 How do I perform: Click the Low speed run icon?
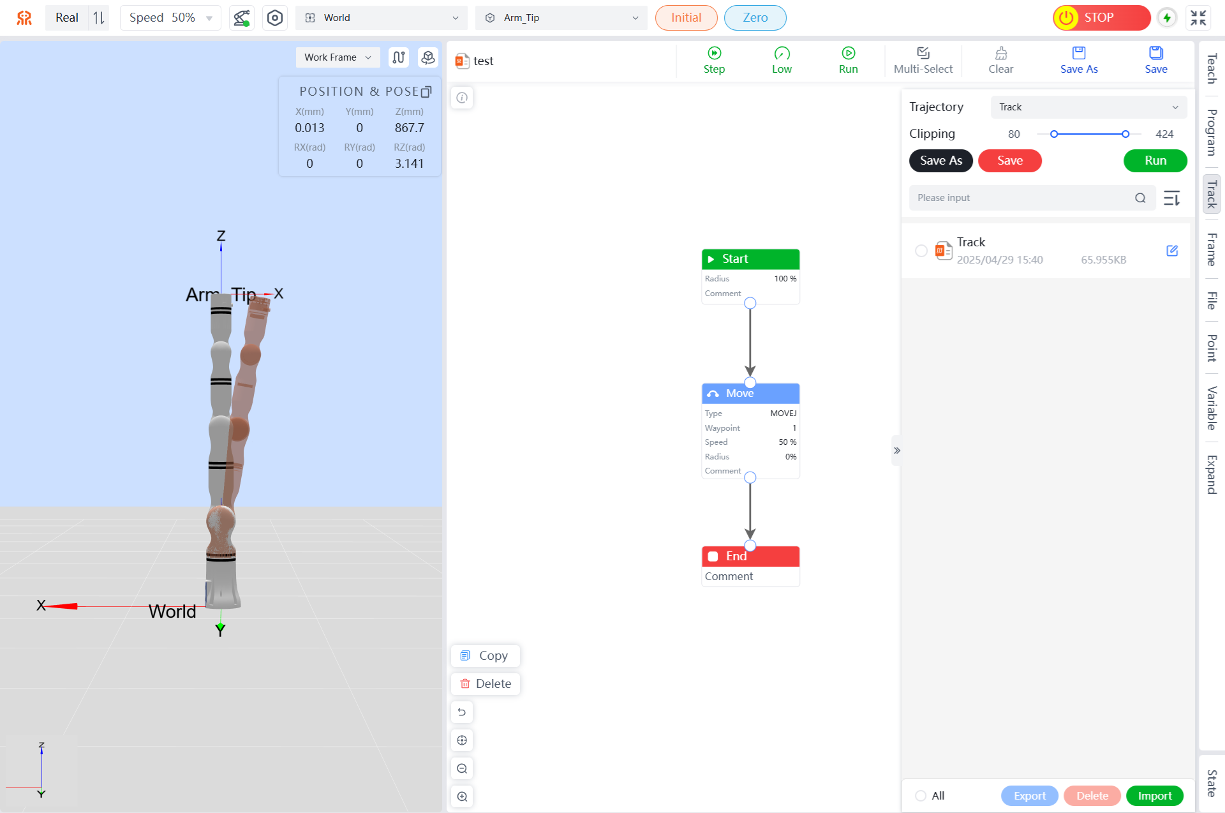(x=782, y=54)
